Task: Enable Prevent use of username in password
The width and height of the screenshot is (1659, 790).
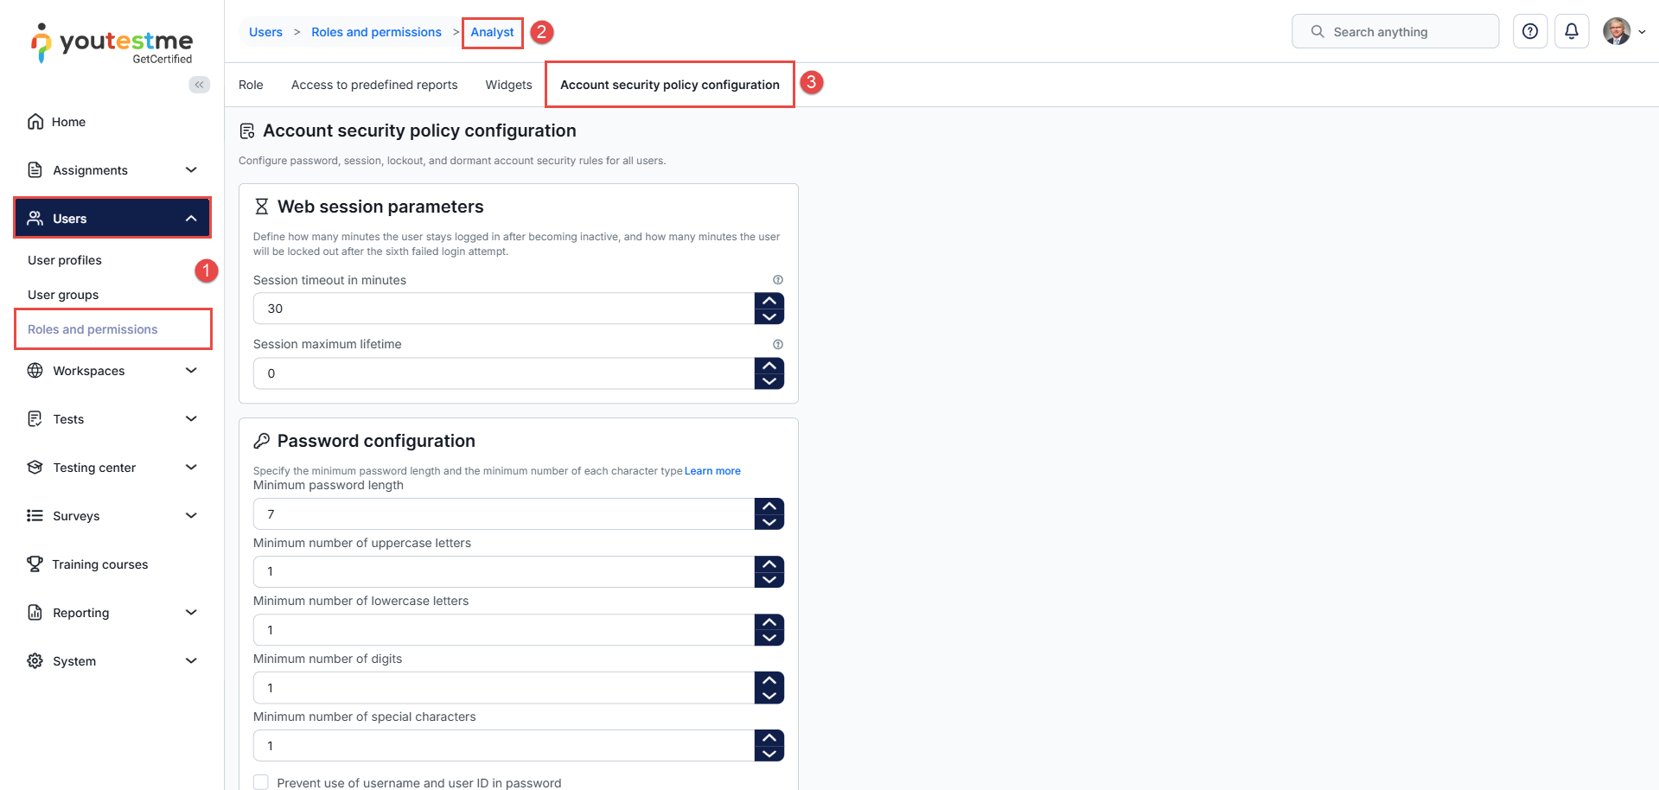Action: (x=261, y=782)
